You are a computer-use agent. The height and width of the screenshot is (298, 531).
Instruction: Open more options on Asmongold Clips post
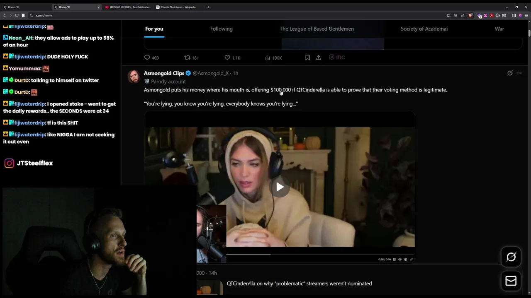pos(519,73)
